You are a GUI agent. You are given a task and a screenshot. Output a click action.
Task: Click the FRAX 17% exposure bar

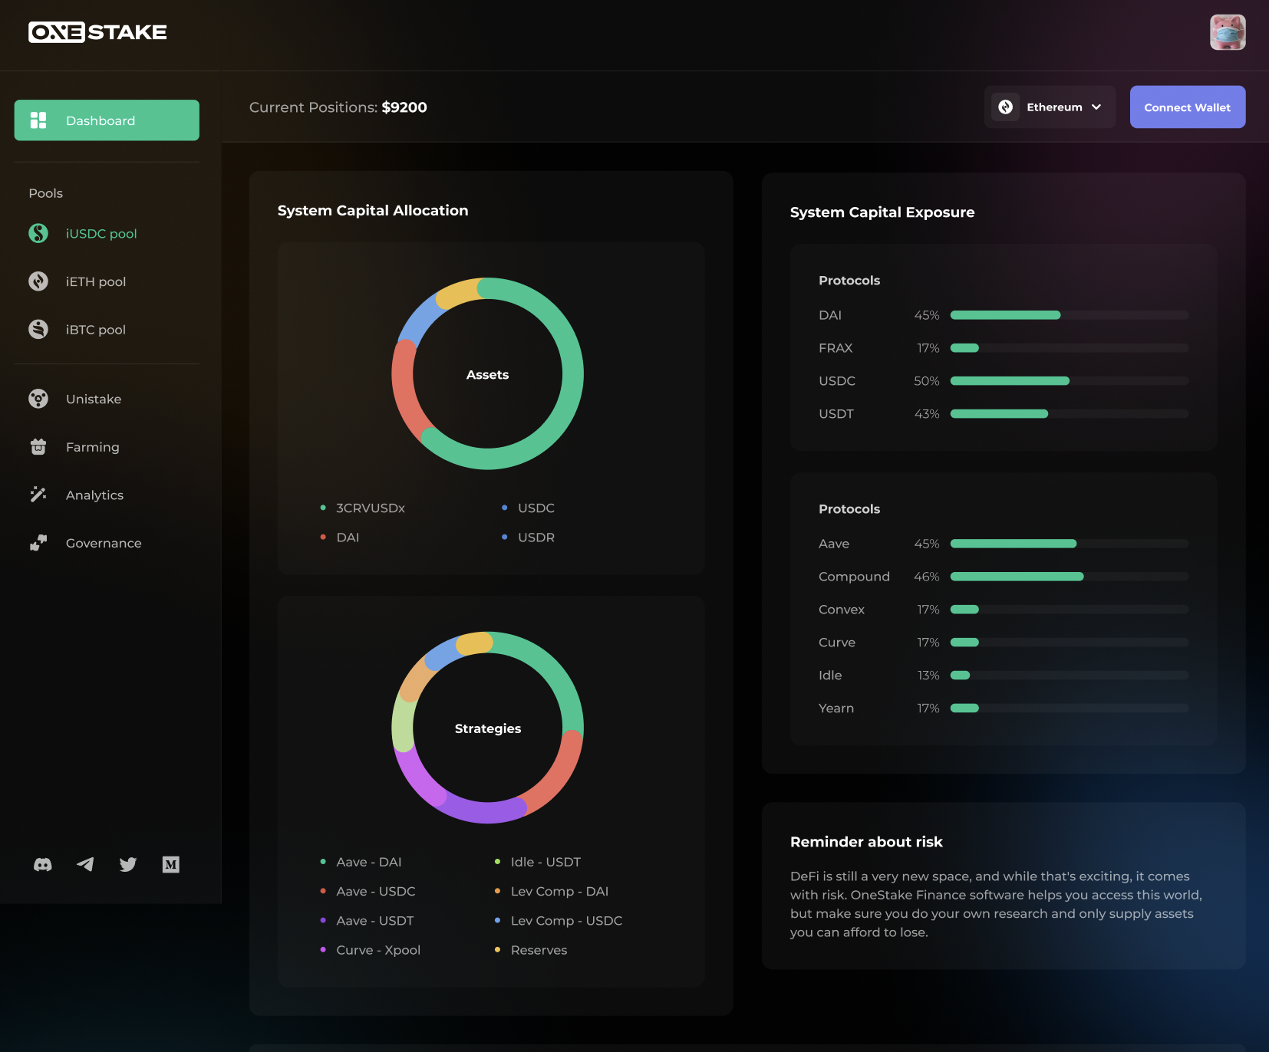[1070, 348]
